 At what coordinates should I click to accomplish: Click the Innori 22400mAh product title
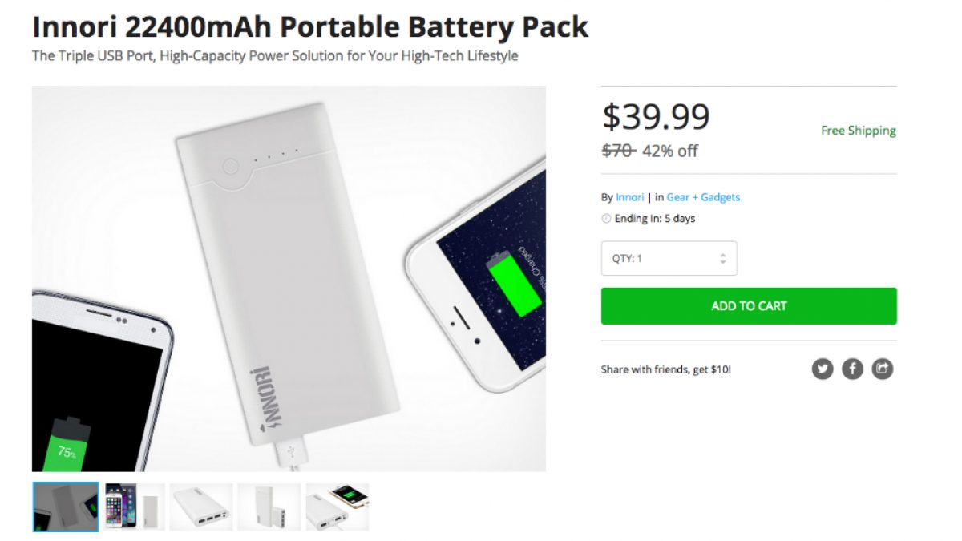click(x=310, y=27)
